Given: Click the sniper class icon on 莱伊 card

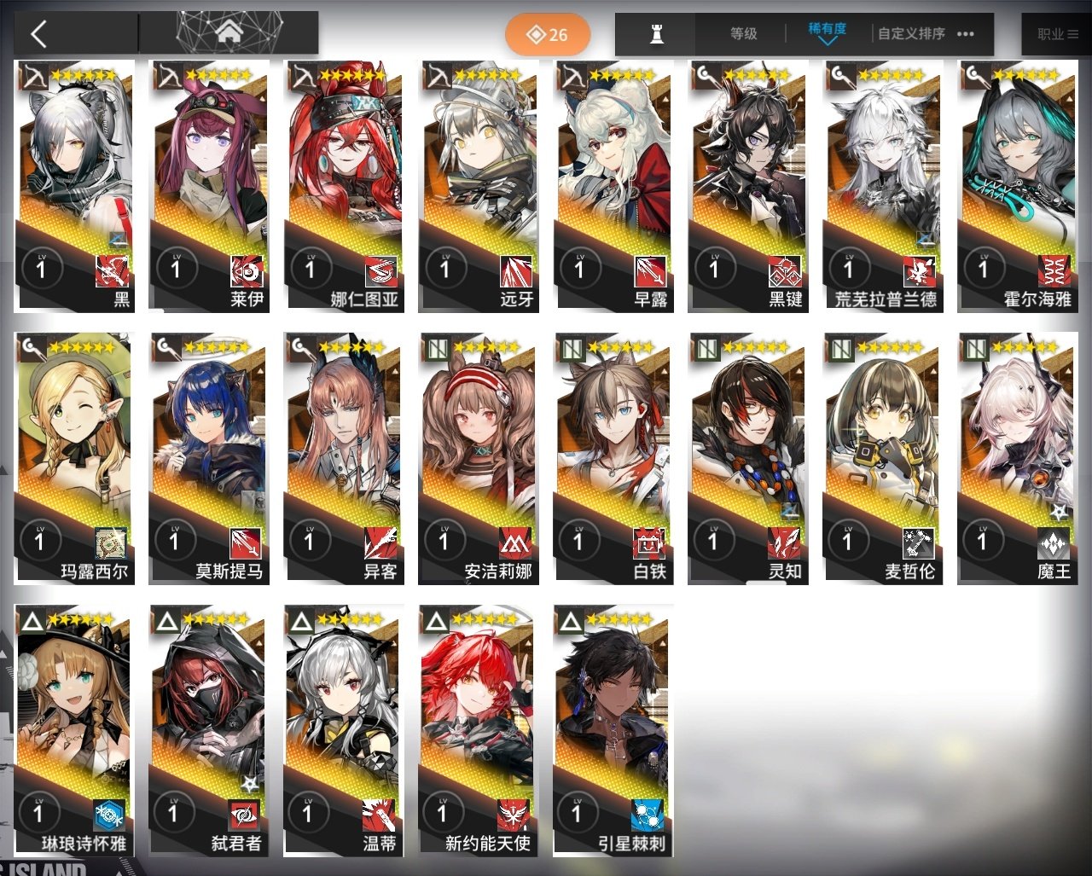Looking at the screenshot, I should pyautogui.click(x=168, y=76).
